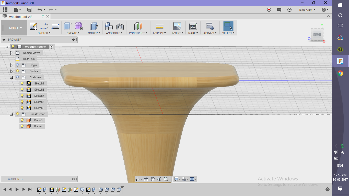Open the Viewports dropdown
This screenshot has width=349, height=196.
(193, 179)
